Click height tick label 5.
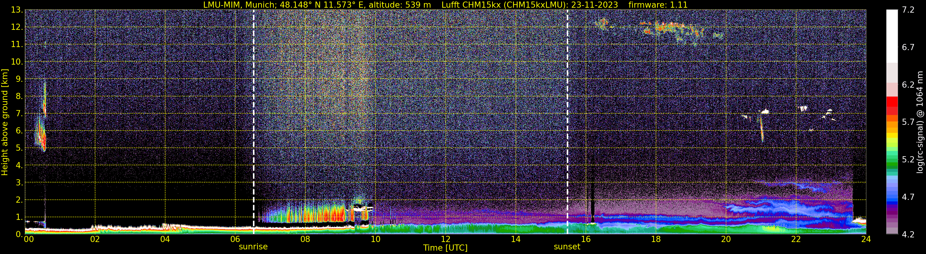Image resolution: width=926 pixels, height=254 pixels. point(19,148)
